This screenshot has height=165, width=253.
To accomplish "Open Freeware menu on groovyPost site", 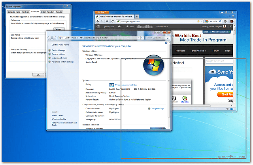I will coord(180,51).
